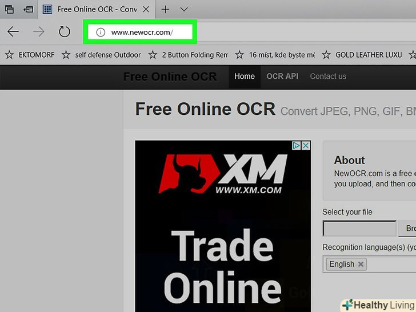Select the Home menu item
Viewport: 416px width, 312px height.
245,77
